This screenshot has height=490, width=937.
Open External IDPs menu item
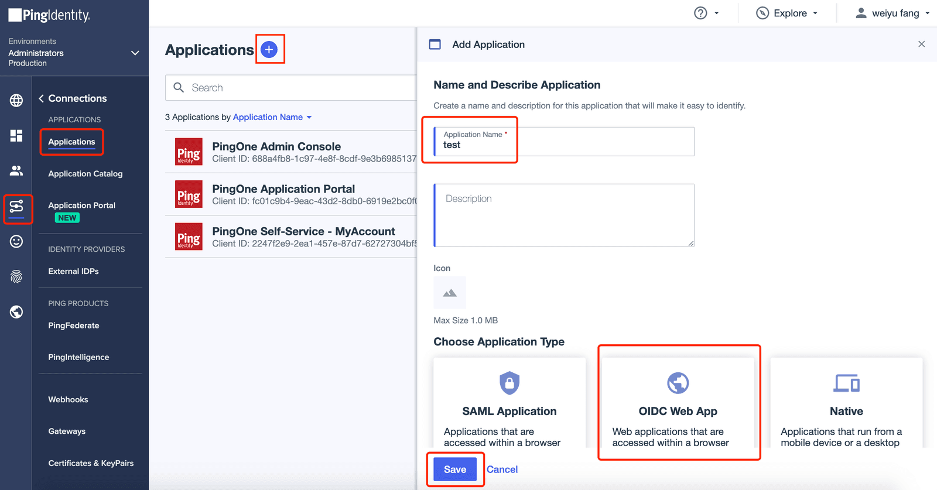point(73,271)
